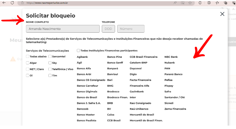Click Paraná Banco entry

click(x=173, y=74)
